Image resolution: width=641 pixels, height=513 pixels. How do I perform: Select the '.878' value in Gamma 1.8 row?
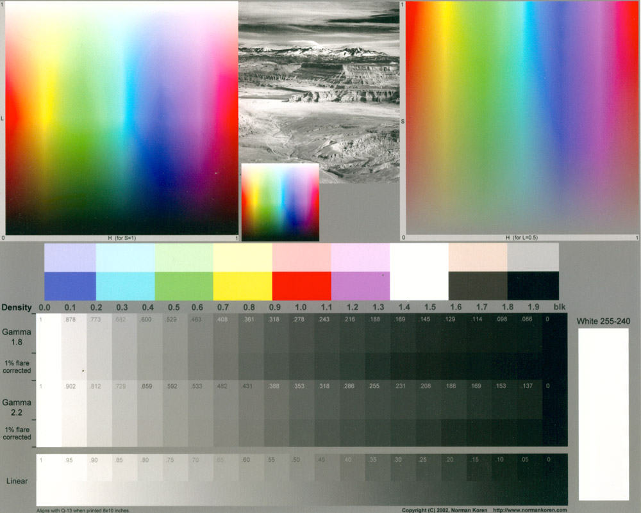70,320
